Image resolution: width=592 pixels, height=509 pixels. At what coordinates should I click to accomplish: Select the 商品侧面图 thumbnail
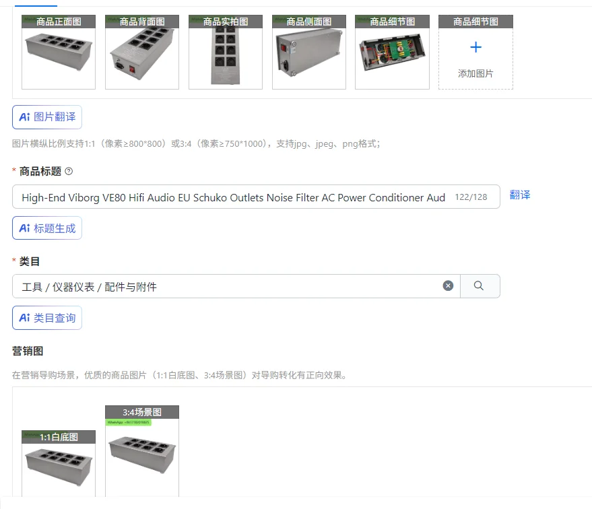pos(309,52)
